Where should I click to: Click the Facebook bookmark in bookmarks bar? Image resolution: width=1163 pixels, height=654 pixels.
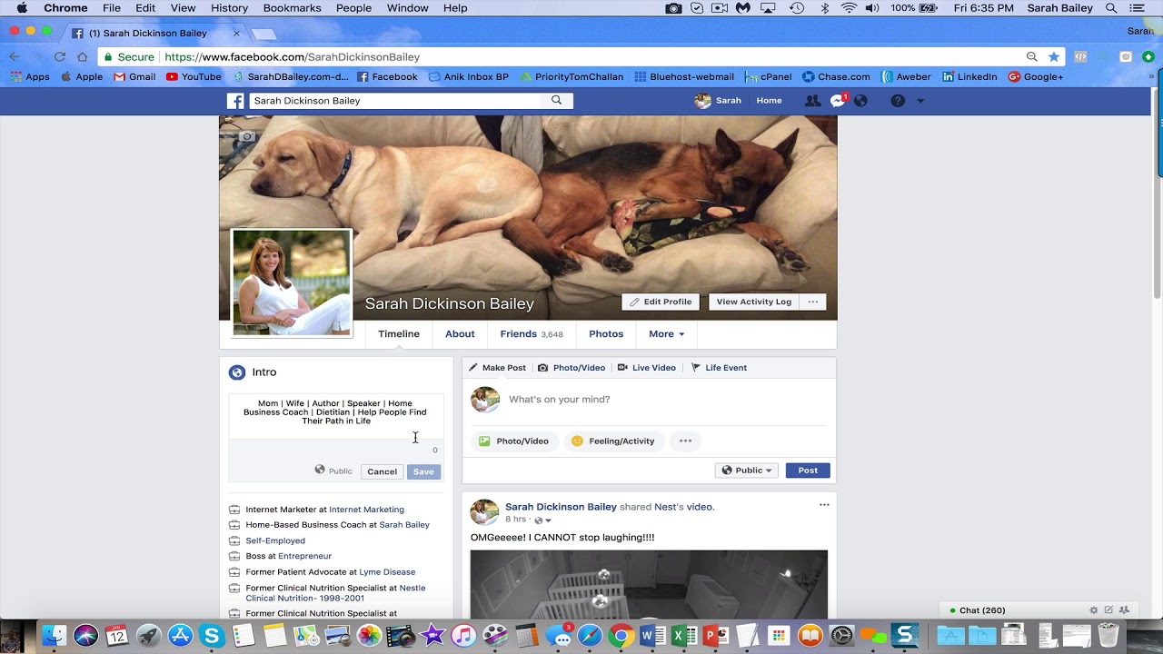[x=387, y=77]
